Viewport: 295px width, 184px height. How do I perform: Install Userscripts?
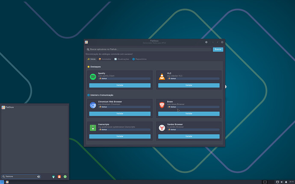pyautogui.click(x=120, y=137)
